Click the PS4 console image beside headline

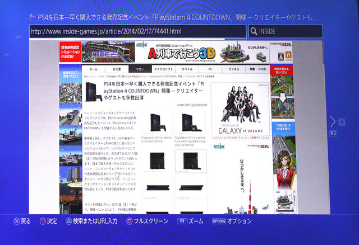tap(93, 92)
